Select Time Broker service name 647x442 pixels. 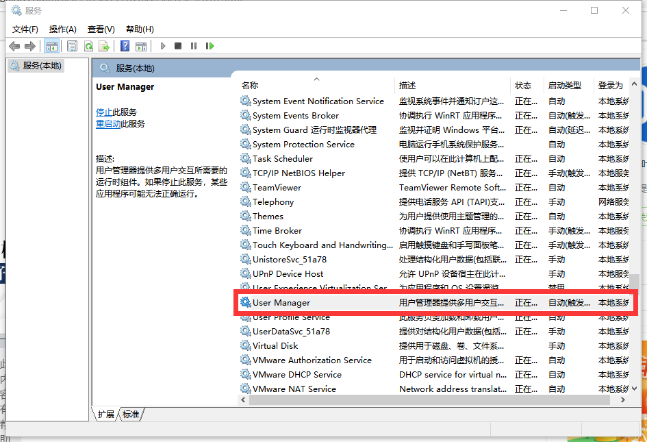tap(277, 230)
